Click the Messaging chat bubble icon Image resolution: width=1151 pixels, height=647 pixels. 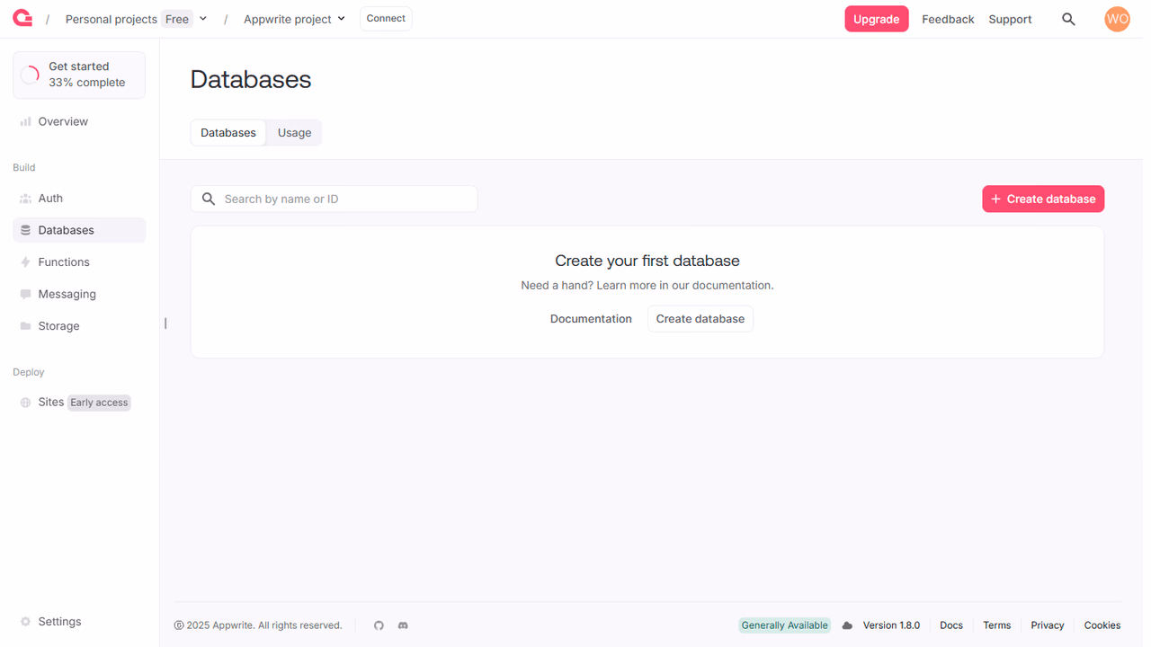[x=25, y=294]
